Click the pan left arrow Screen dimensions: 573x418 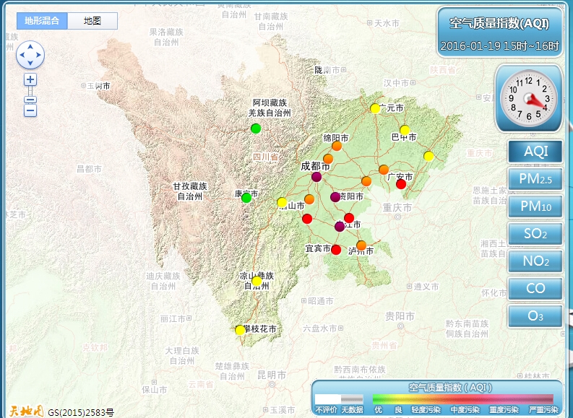click(22, 54)
